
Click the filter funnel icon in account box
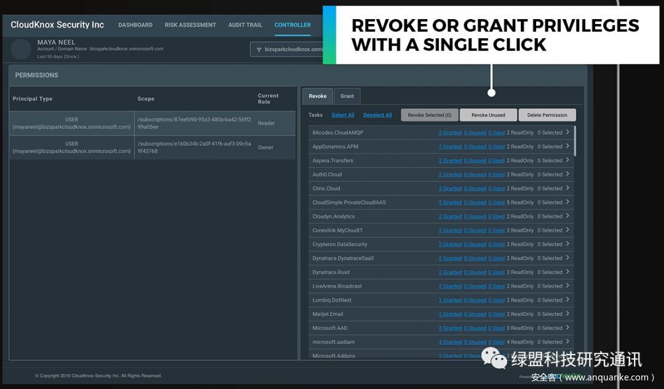[x=259, y=49]
